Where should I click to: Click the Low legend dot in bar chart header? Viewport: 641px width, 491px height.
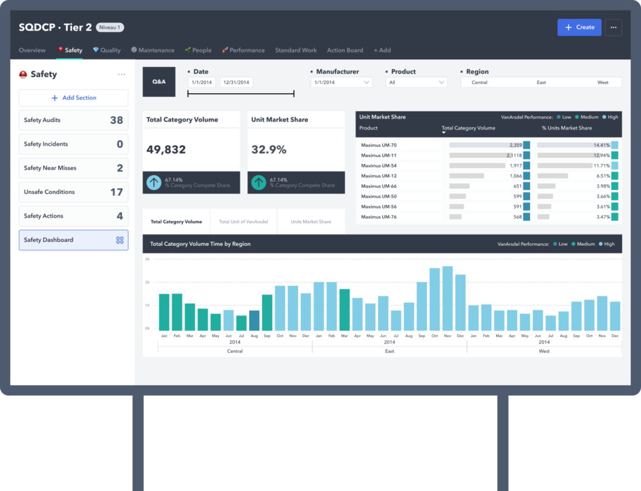[x=555, y=245]
